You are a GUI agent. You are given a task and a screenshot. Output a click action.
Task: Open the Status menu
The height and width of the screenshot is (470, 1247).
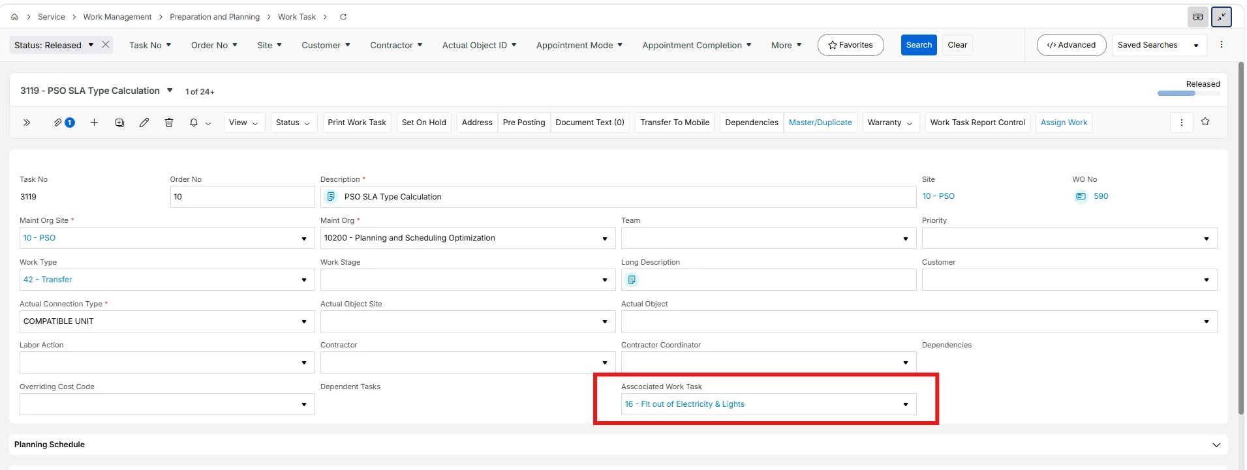point(293,123)
